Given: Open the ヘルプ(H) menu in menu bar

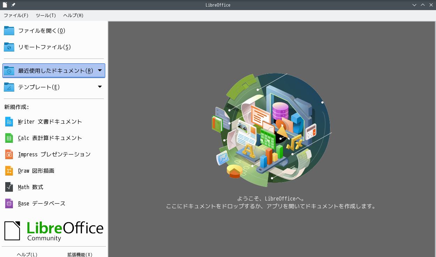Looking at the screenshot, I should 73,16.
